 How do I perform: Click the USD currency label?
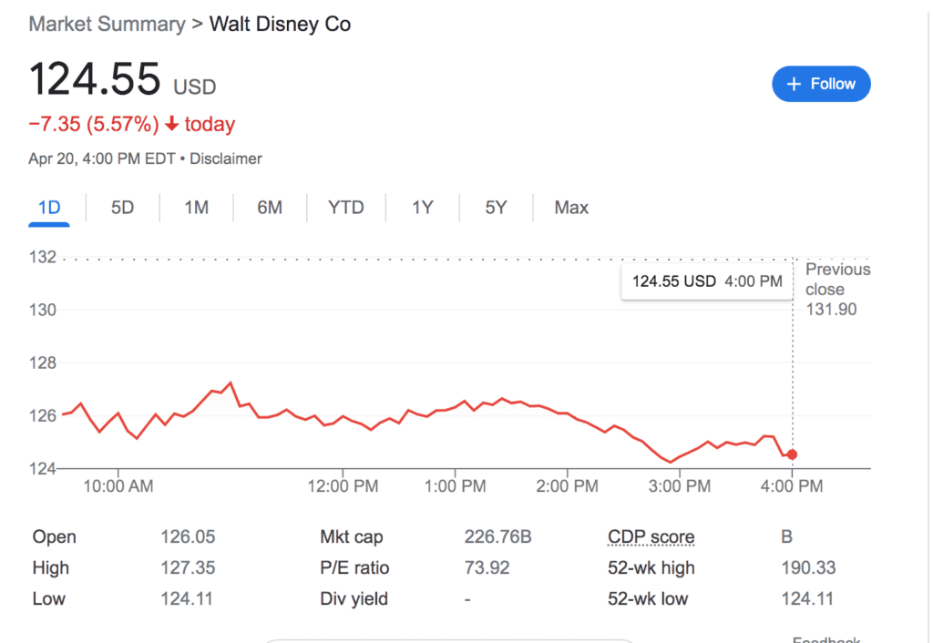click(x=195, y=87)
